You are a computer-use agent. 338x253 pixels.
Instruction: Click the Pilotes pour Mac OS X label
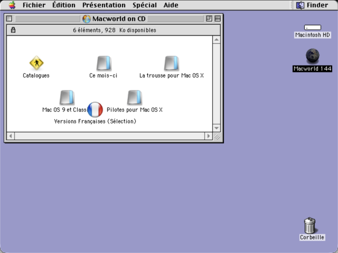pyautogui.click(x=135, y=110)
